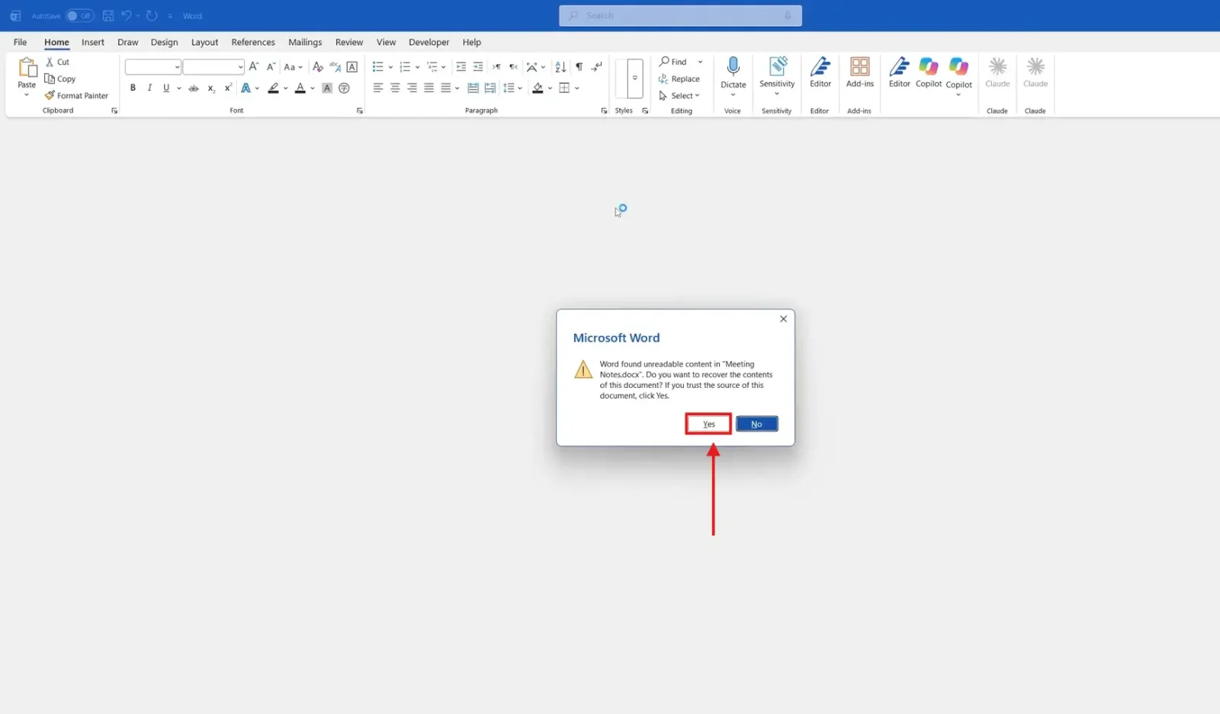Click the Clear All Formatting icon
Image resolution: width=1220 pixels, height=714 pixels.
pyautogui.click(x=318, y=67)
